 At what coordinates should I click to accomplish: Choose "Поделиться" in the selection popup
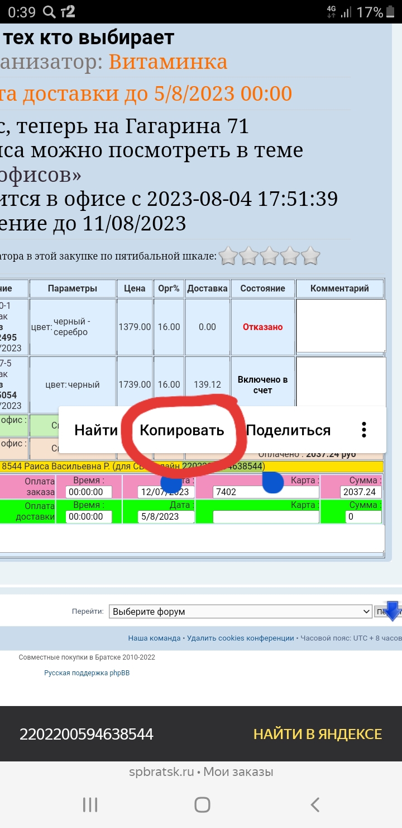pos(288,430)
